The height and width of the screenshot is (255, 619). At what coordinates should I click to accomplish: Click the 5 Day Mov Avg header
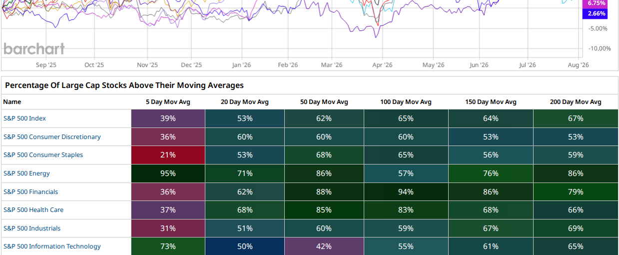pyautogui.click(x=168, y=102)
